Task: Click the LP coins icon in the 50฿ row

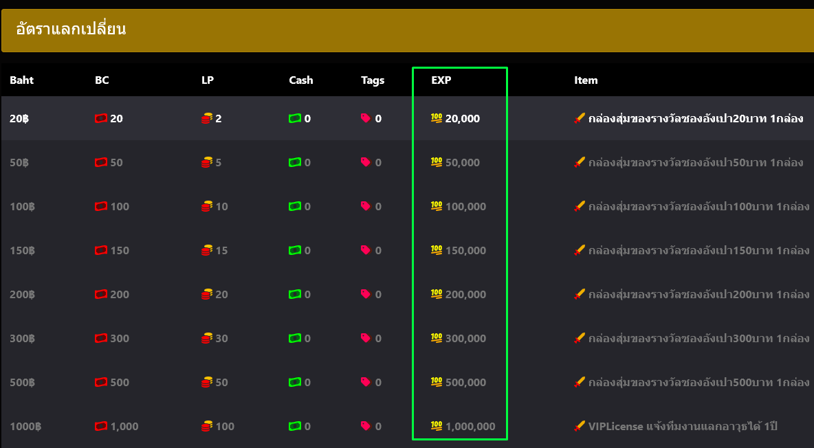Action: [207, 163]
